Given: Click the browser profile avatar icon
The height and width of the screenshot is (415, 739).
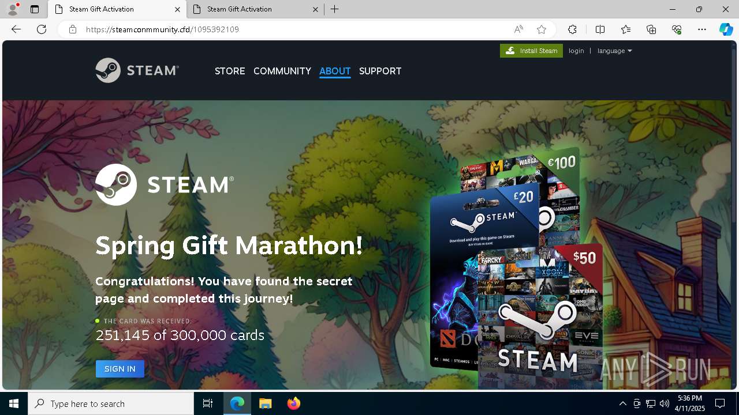Looking at the screenshot, I should [x=12, y=9].
